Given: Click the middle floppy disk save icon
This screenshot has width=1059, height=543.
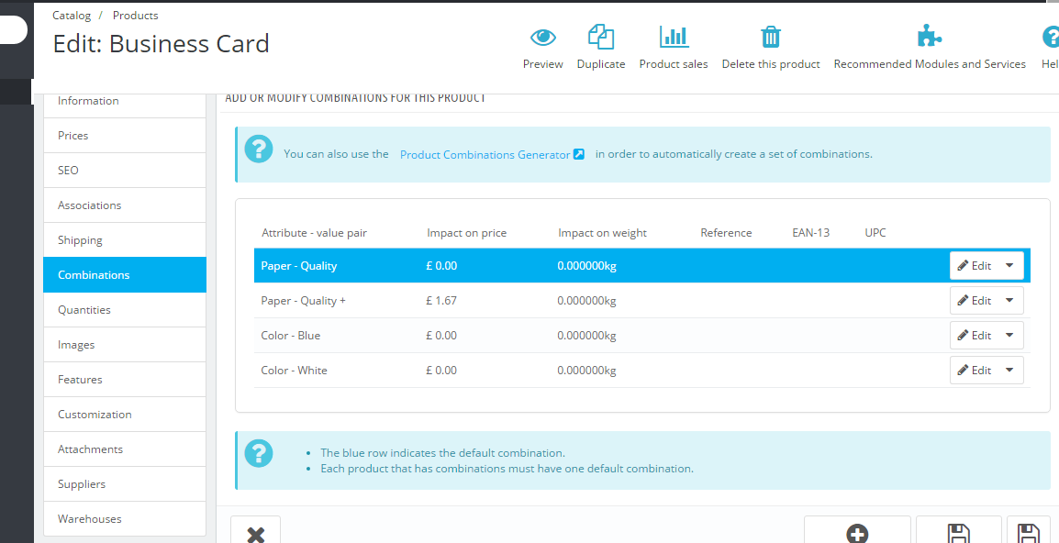Looking at the screenshot, I should coord(959,533).
